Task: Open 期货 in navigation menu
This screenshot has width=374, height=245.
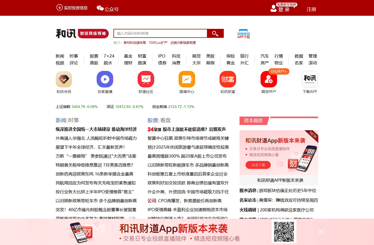Action: coord(196,56)
